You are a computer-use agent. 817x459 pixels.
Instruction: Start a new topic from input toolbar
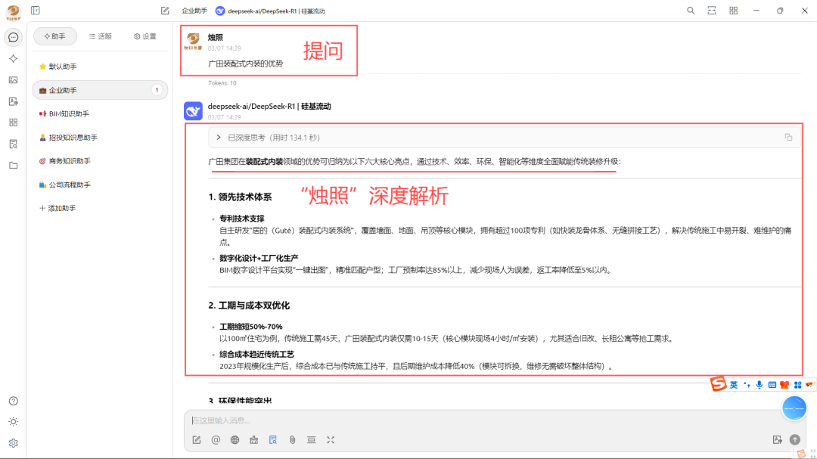point(197,440)
